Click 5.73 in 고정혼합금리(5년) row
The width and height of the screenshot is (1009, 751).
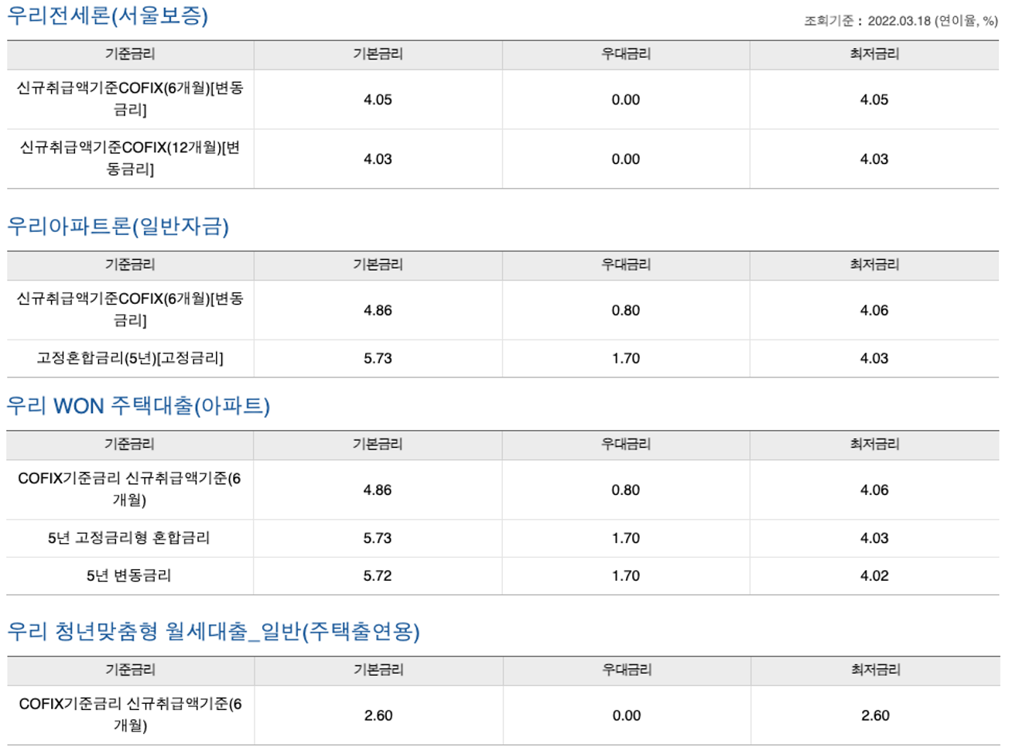pos(378,358)
